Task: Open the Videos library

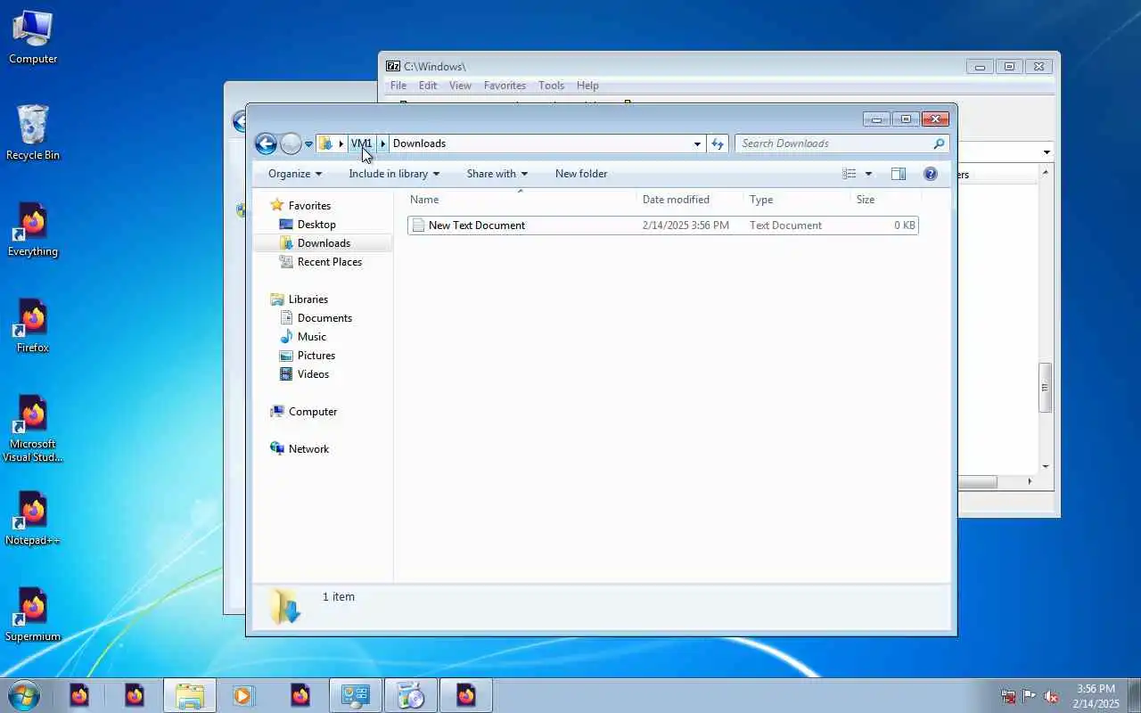Action: point(313,374)
